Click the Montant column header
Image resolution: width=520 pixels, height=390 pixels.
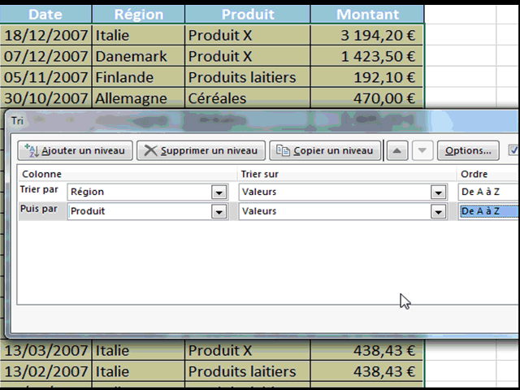[367, 15]
